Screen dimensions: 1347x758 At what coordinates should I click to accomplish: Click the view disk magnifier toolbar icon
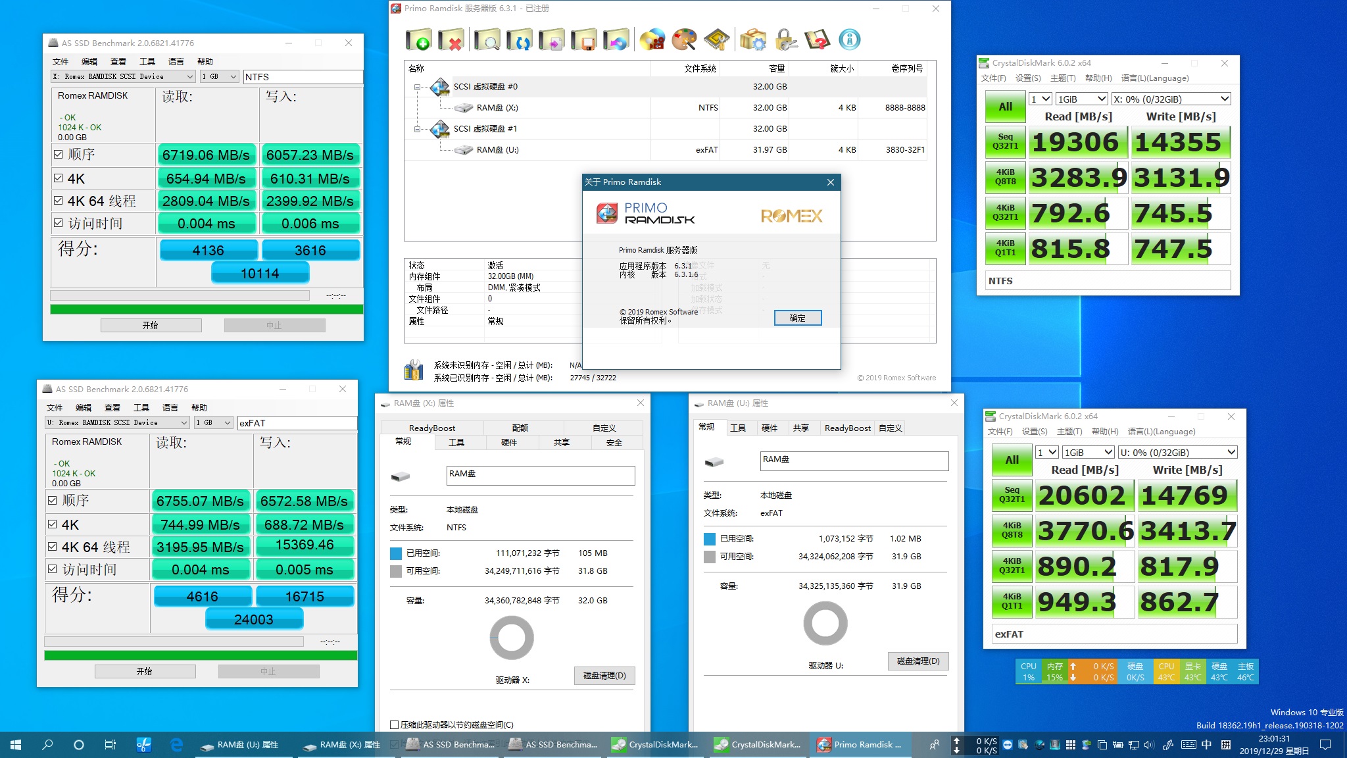[487, 40]
